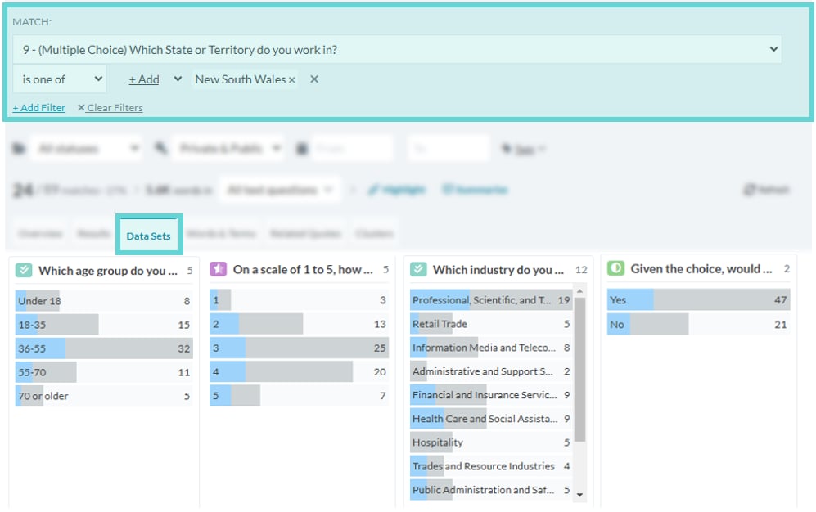Click the age group data set checkmark icon
Screen dimensions: 816x512
(x=24, y=270)
